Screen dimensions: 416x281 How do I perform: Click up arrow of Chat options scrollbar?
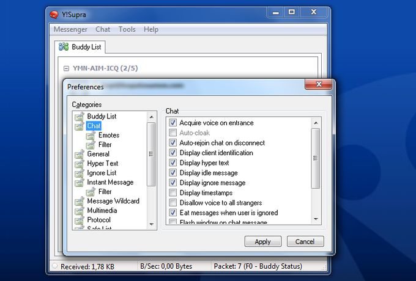(316, 123)
